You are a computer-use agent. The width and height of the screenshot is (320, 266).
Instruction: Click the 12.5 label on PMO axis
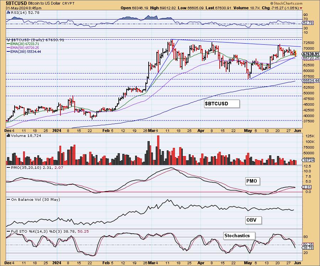[308, 166]
